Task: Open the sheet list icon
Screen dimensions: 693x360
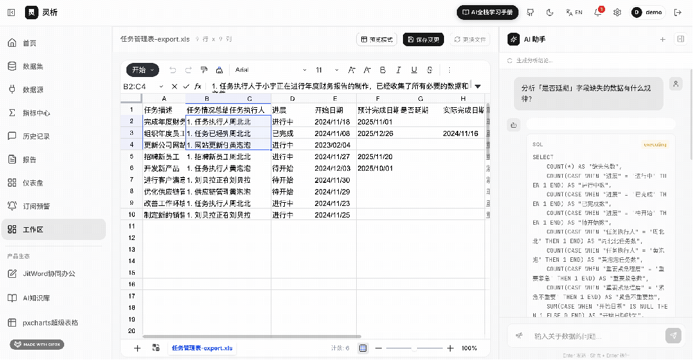Action: pyautogui.click(x=155, y=348)
